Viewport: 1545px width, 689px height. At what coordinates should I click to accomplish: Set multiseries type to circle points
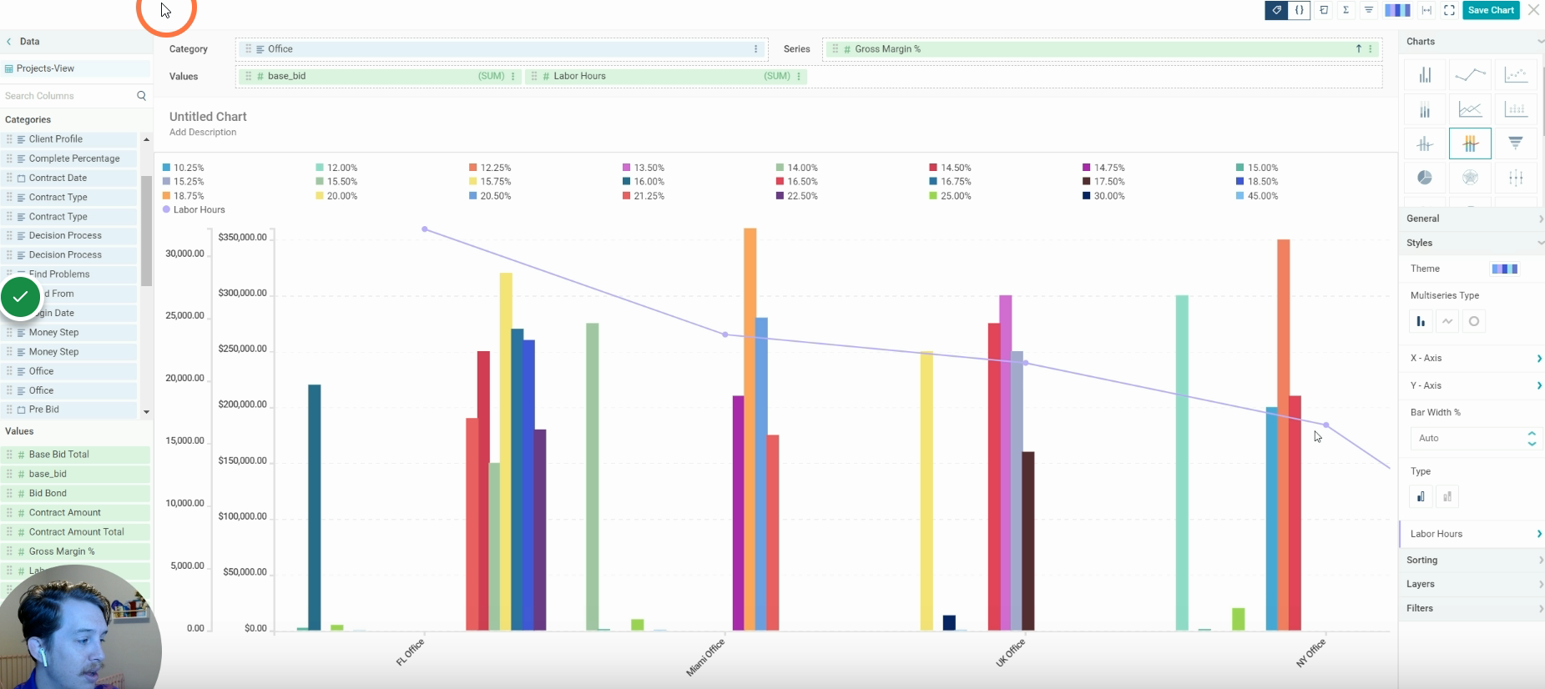pyautogui.click(x=1474, y=321)
